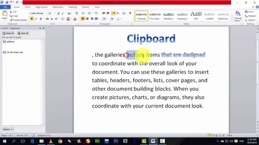
Task: Apply strikethrough formatting
Action: tap(47, 19)
